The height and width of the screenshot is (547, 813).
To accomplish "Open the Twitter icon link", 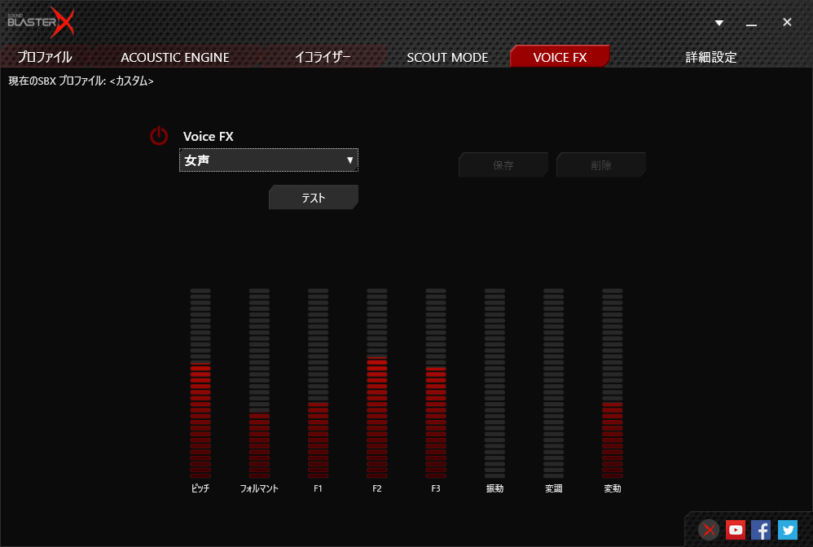I will coord(787,530).
